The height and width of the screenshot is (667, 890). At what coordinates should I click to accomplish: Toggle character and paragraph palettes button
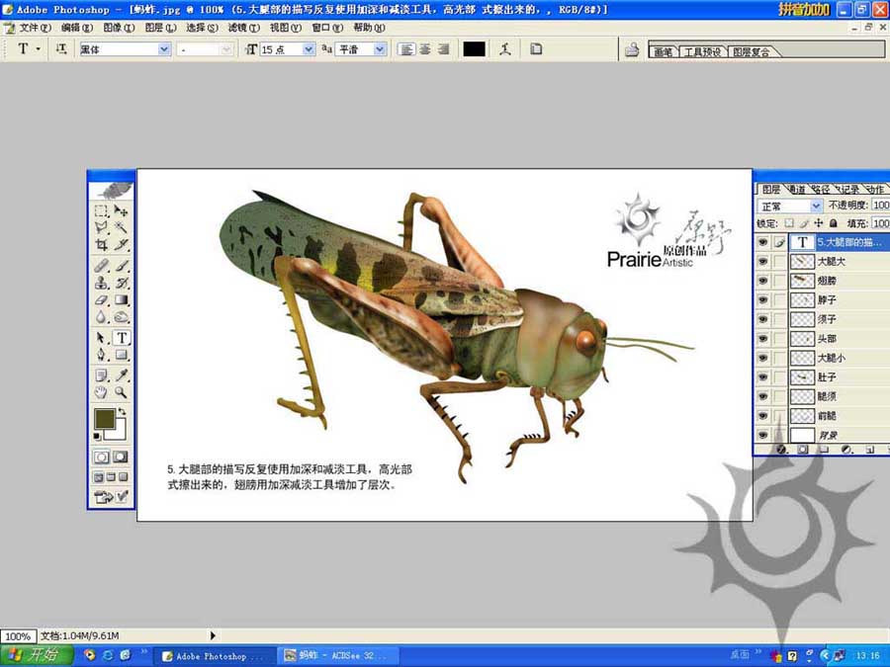click(536, 49)
